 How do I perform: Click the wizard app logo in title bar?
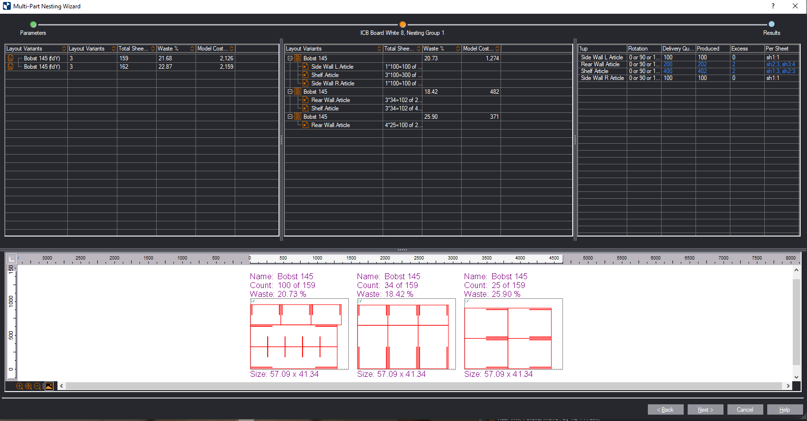pos(7,6)
